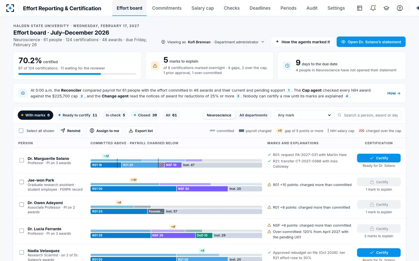Click the graduation cap training icon
Viewport: 419px width, 261px height.
(386, 8)
